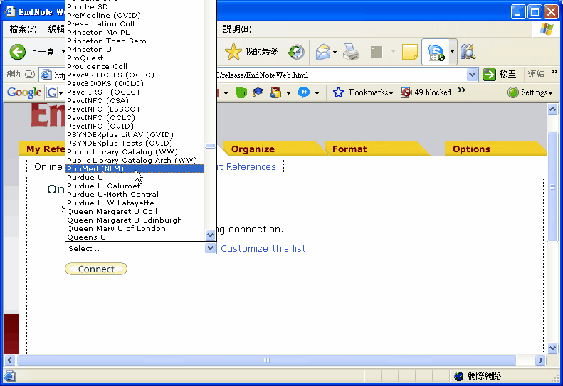This screenshot has height=386, width=563.
Task: Click the Print icon in toolbar
Action: coord(351,52)
